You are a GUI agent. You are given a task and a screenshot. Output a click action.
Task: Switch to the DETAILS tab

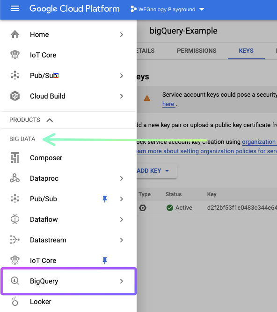(x=146, y=51)
